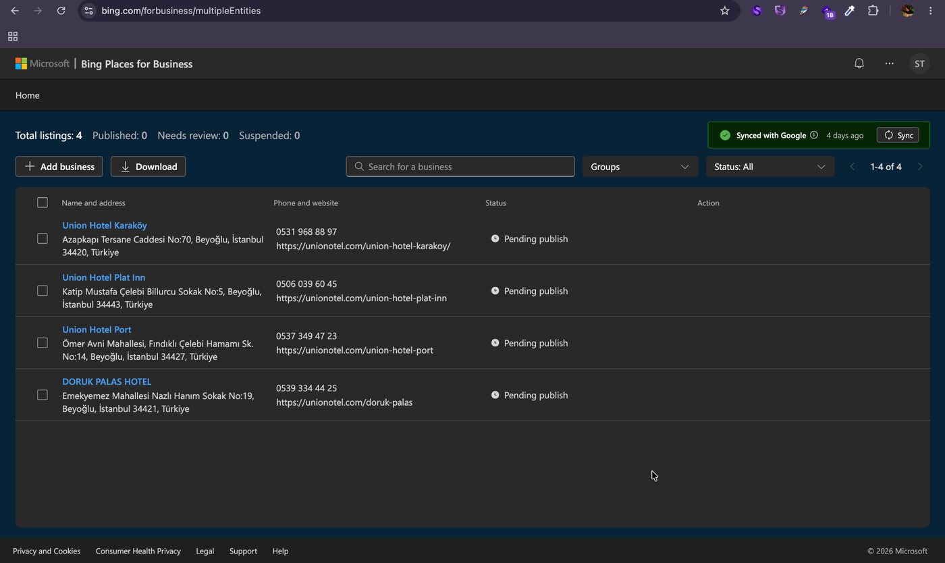Viewport: 945px width, 563px height.
Task: Open the Union Hotel Karaköy listing
Action: pyautogui.click(x=105, y=225)
